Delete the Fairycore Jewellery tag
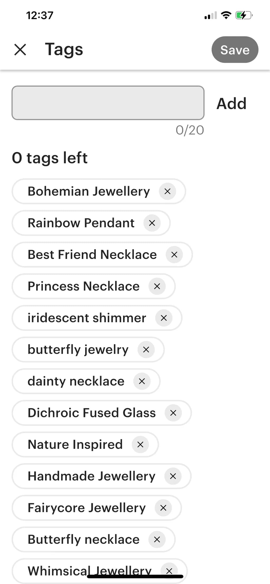This screenshot has width=270, height=584. (163, 508)
